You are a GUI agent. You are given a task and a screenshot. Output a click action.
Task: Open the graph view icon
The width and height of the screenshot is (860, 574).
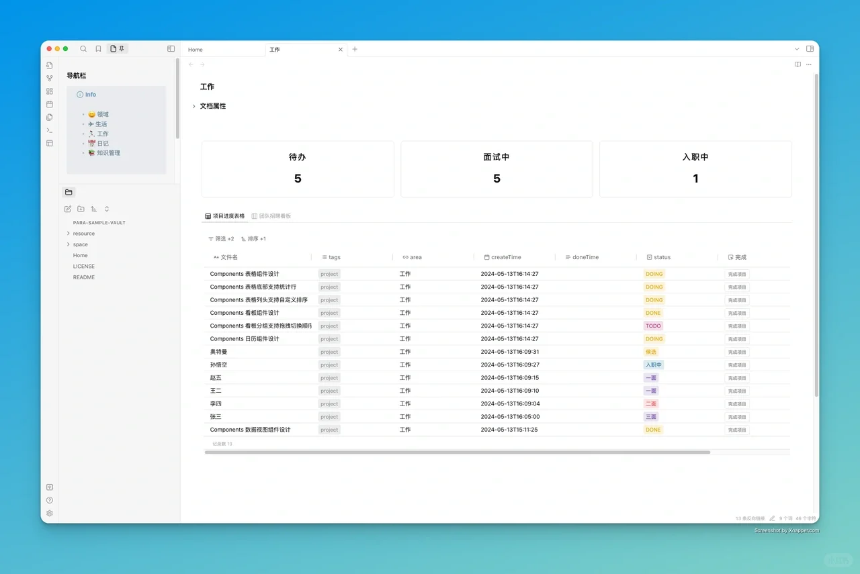49,77
